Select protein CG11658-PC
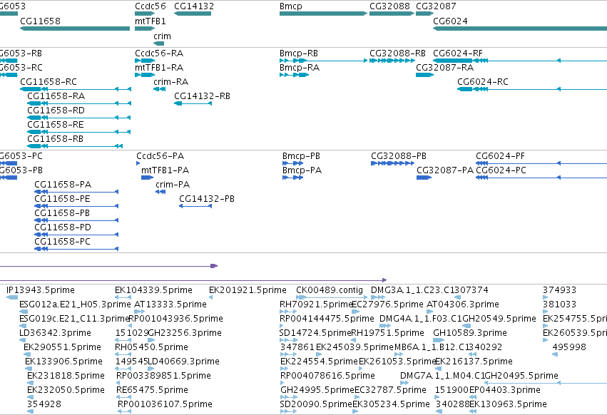The image size is (607, 415). pos(76,249)
